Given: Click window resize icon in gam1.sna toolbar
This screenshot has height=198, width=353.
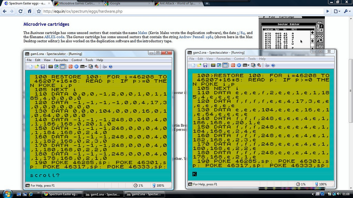Looking at the screenshot, I should [x=57, y=67].
